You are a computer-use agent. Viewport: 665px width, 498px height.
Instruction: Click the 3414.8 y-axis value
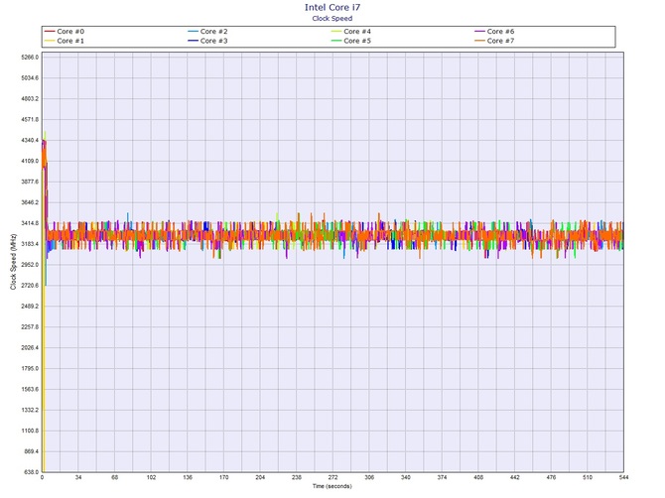coord(30,223)
